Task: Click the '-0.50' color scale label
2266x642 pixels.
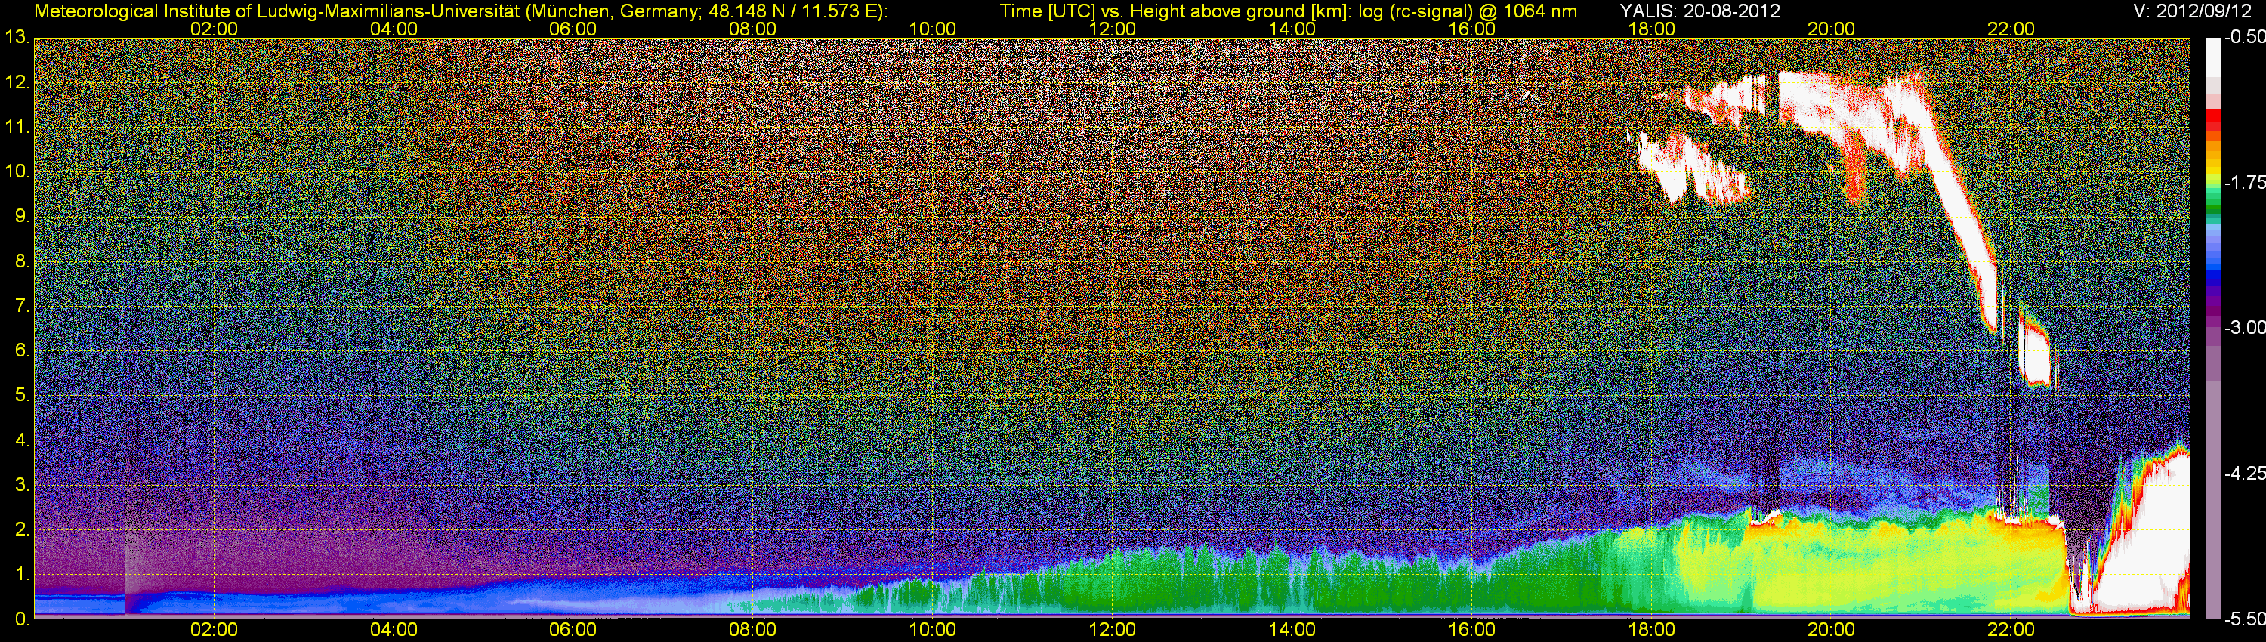Action: point(2244,38)
